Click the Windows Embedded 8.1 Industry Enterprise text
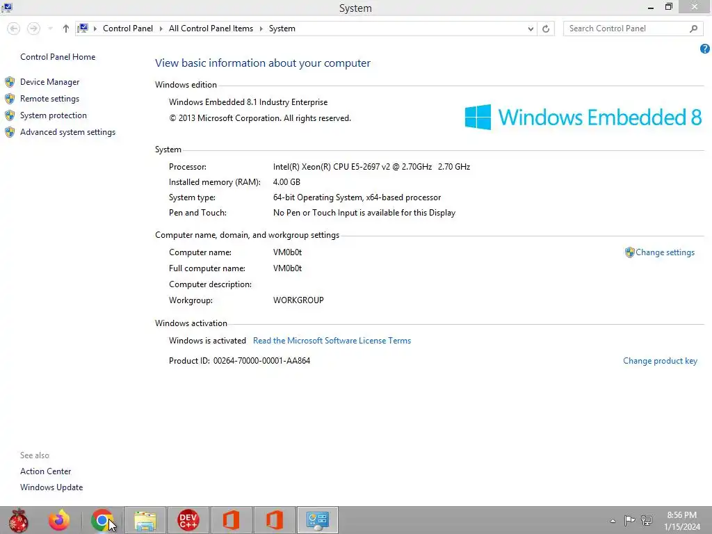Screen dimensions: 712x534 click(248, 102)
